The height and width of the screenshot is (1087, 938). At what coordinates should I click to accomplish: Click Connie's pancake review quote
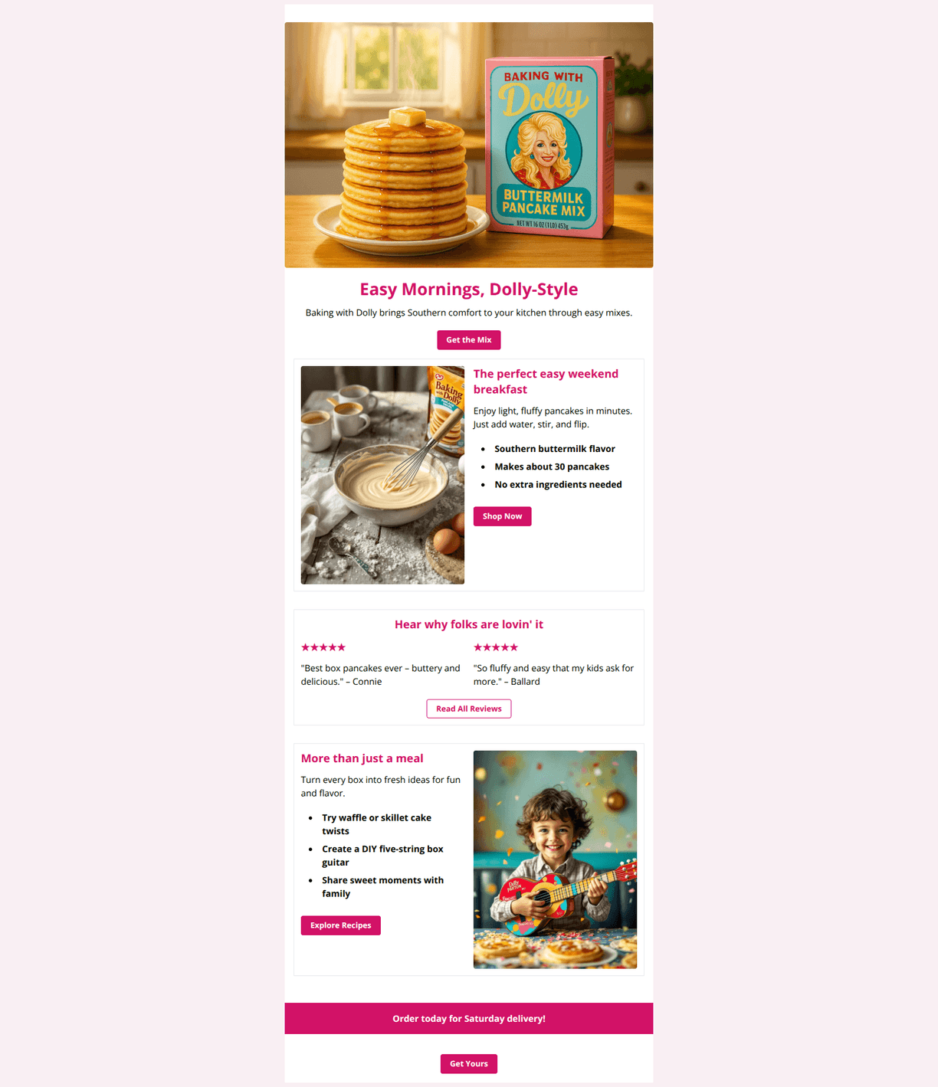380,675
